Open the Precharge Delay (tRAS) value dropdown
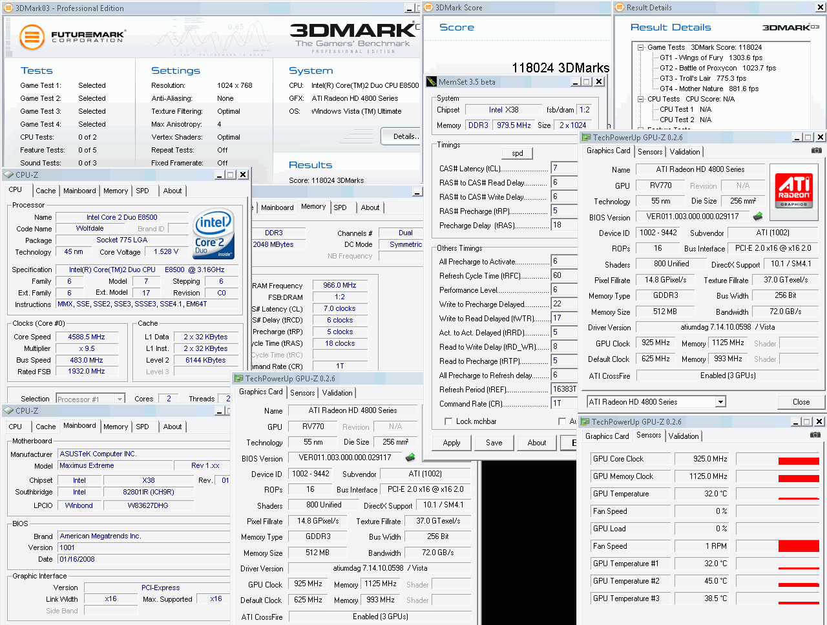 (563, 225)
